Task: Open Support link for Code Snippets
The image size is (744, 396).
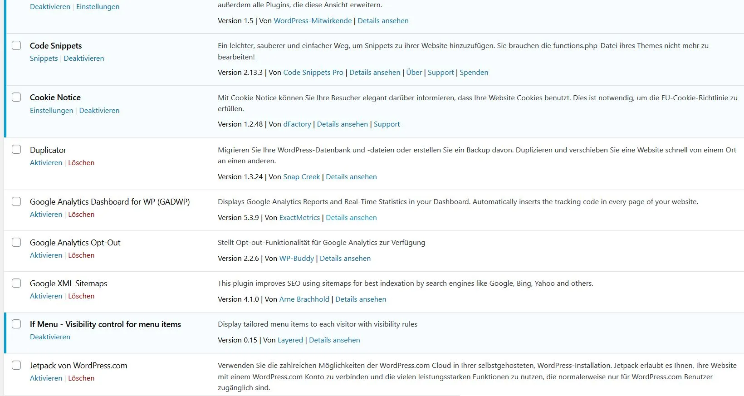Action: (x=441, y=73)
